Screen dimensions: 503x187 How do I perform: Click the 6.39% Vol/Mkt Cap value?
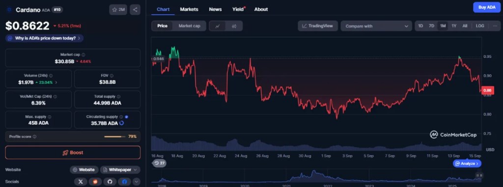(x=38, y=103)
